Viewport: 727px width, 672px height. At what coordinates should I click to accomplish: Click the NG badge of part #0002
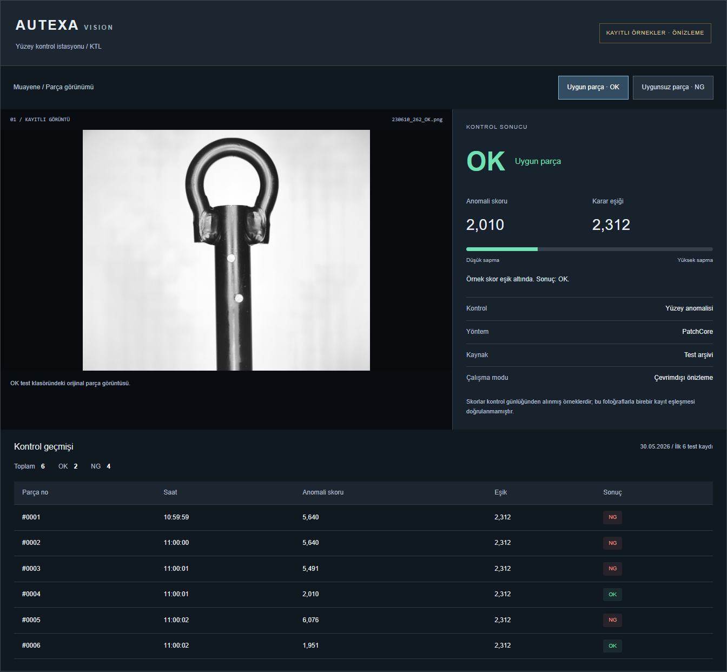(612, 543)
